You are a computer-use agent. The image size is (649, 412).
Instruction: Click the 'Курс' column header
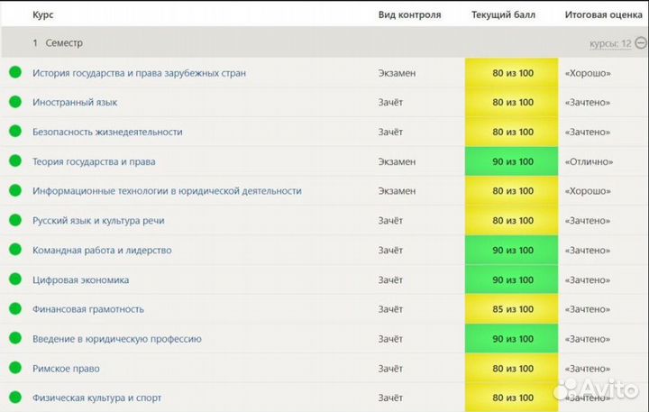(42, 15)
